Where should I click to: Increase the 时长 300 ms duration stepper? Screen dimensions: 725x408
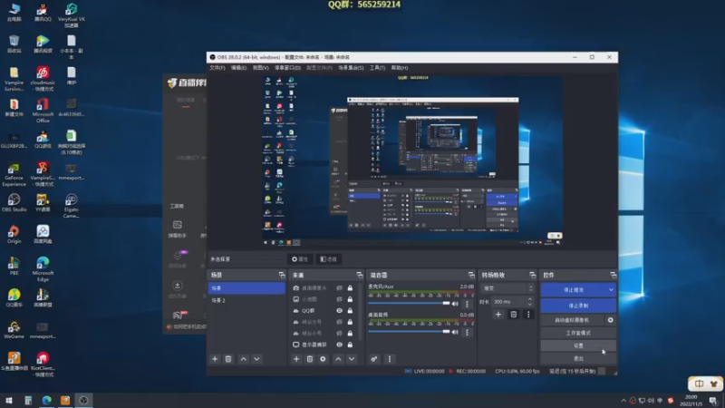[x=530, y=299]
